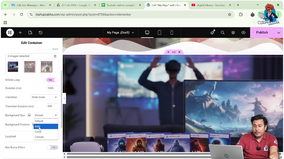
Task: View site information icon in address bar
Action: [31, 14]
